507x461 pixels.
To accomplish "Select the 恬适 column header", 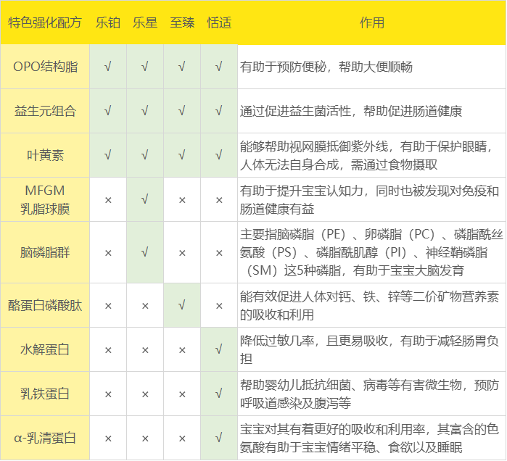I will tap(219, 22).
